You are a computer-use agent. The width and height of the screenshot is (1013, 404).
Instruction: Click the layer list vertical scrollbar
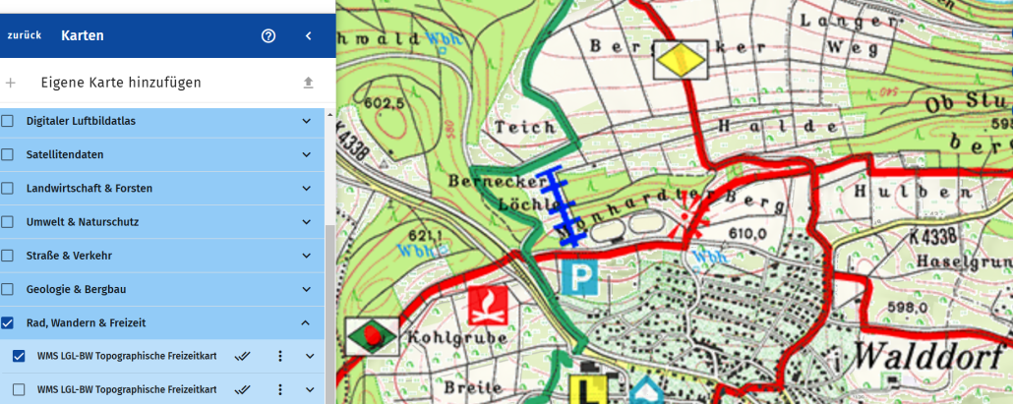[x=330, y=295]
